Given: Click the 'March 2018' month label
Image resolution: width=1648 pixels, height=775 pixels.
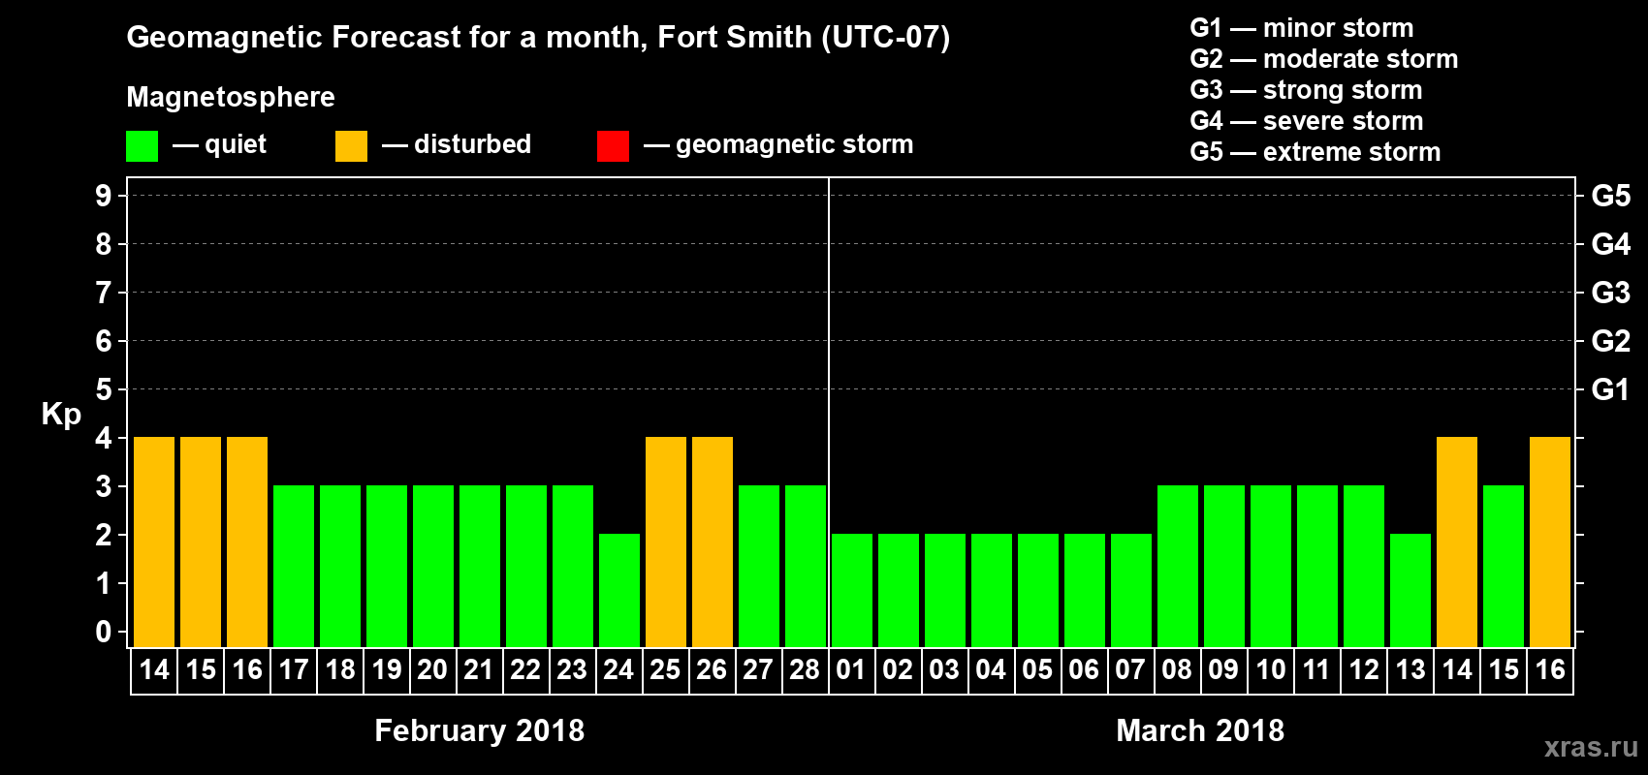Looking at the screenshot, I should click(1200, 730).
